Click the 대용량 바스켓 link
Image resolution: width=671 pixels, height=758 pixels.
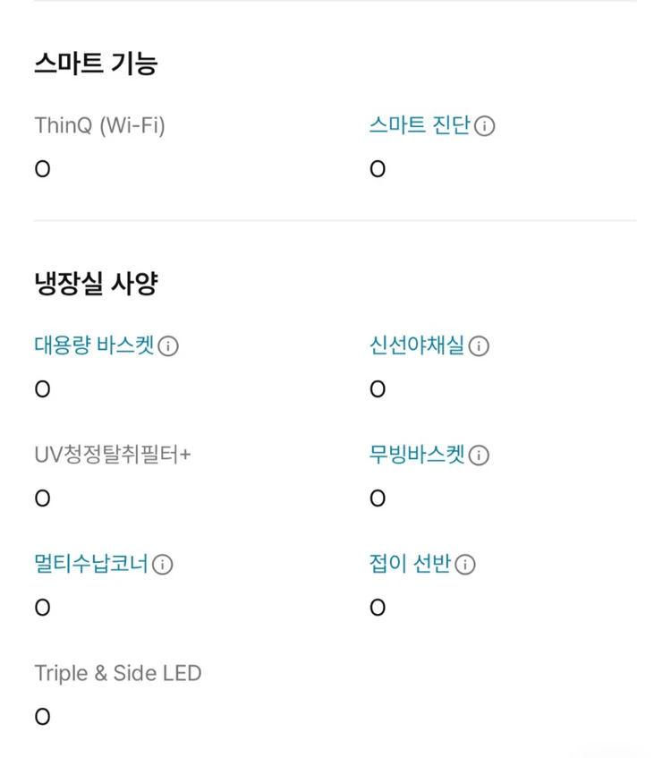pyautogui.click(x=94, y=345)
